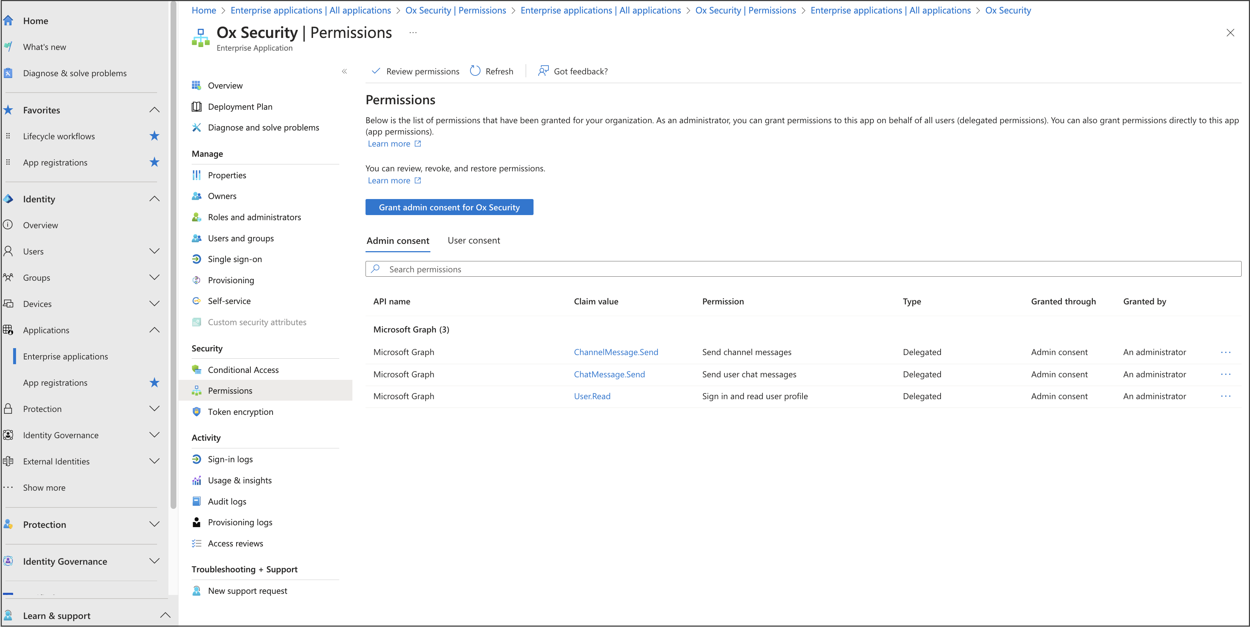Expand the Users section chevron

(x=154, y=252)
